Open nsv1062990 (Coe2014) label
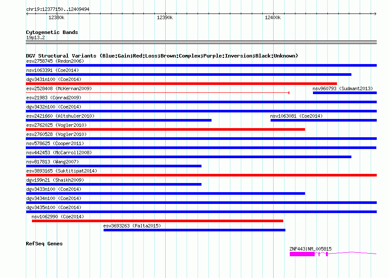The image size is (389, 278). [58, 217]
